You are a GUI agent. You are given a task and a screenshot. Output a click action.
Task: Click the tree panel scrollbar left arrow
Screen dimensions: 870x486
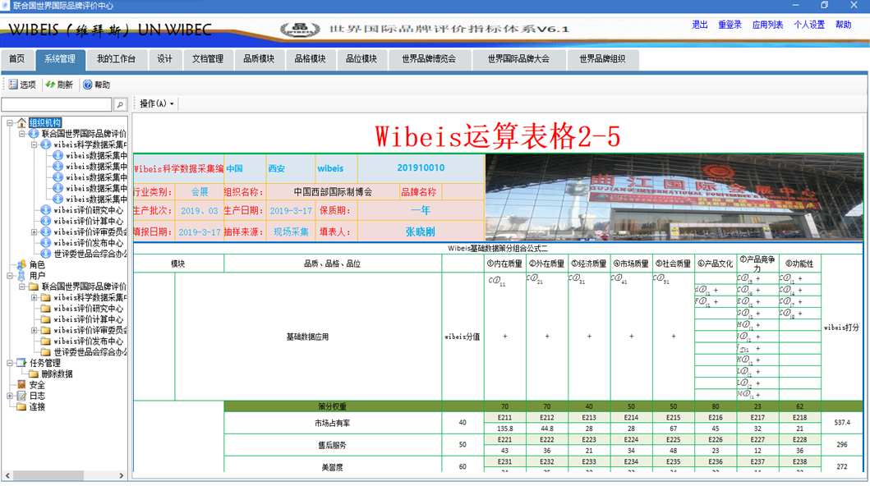coord(7,475)
